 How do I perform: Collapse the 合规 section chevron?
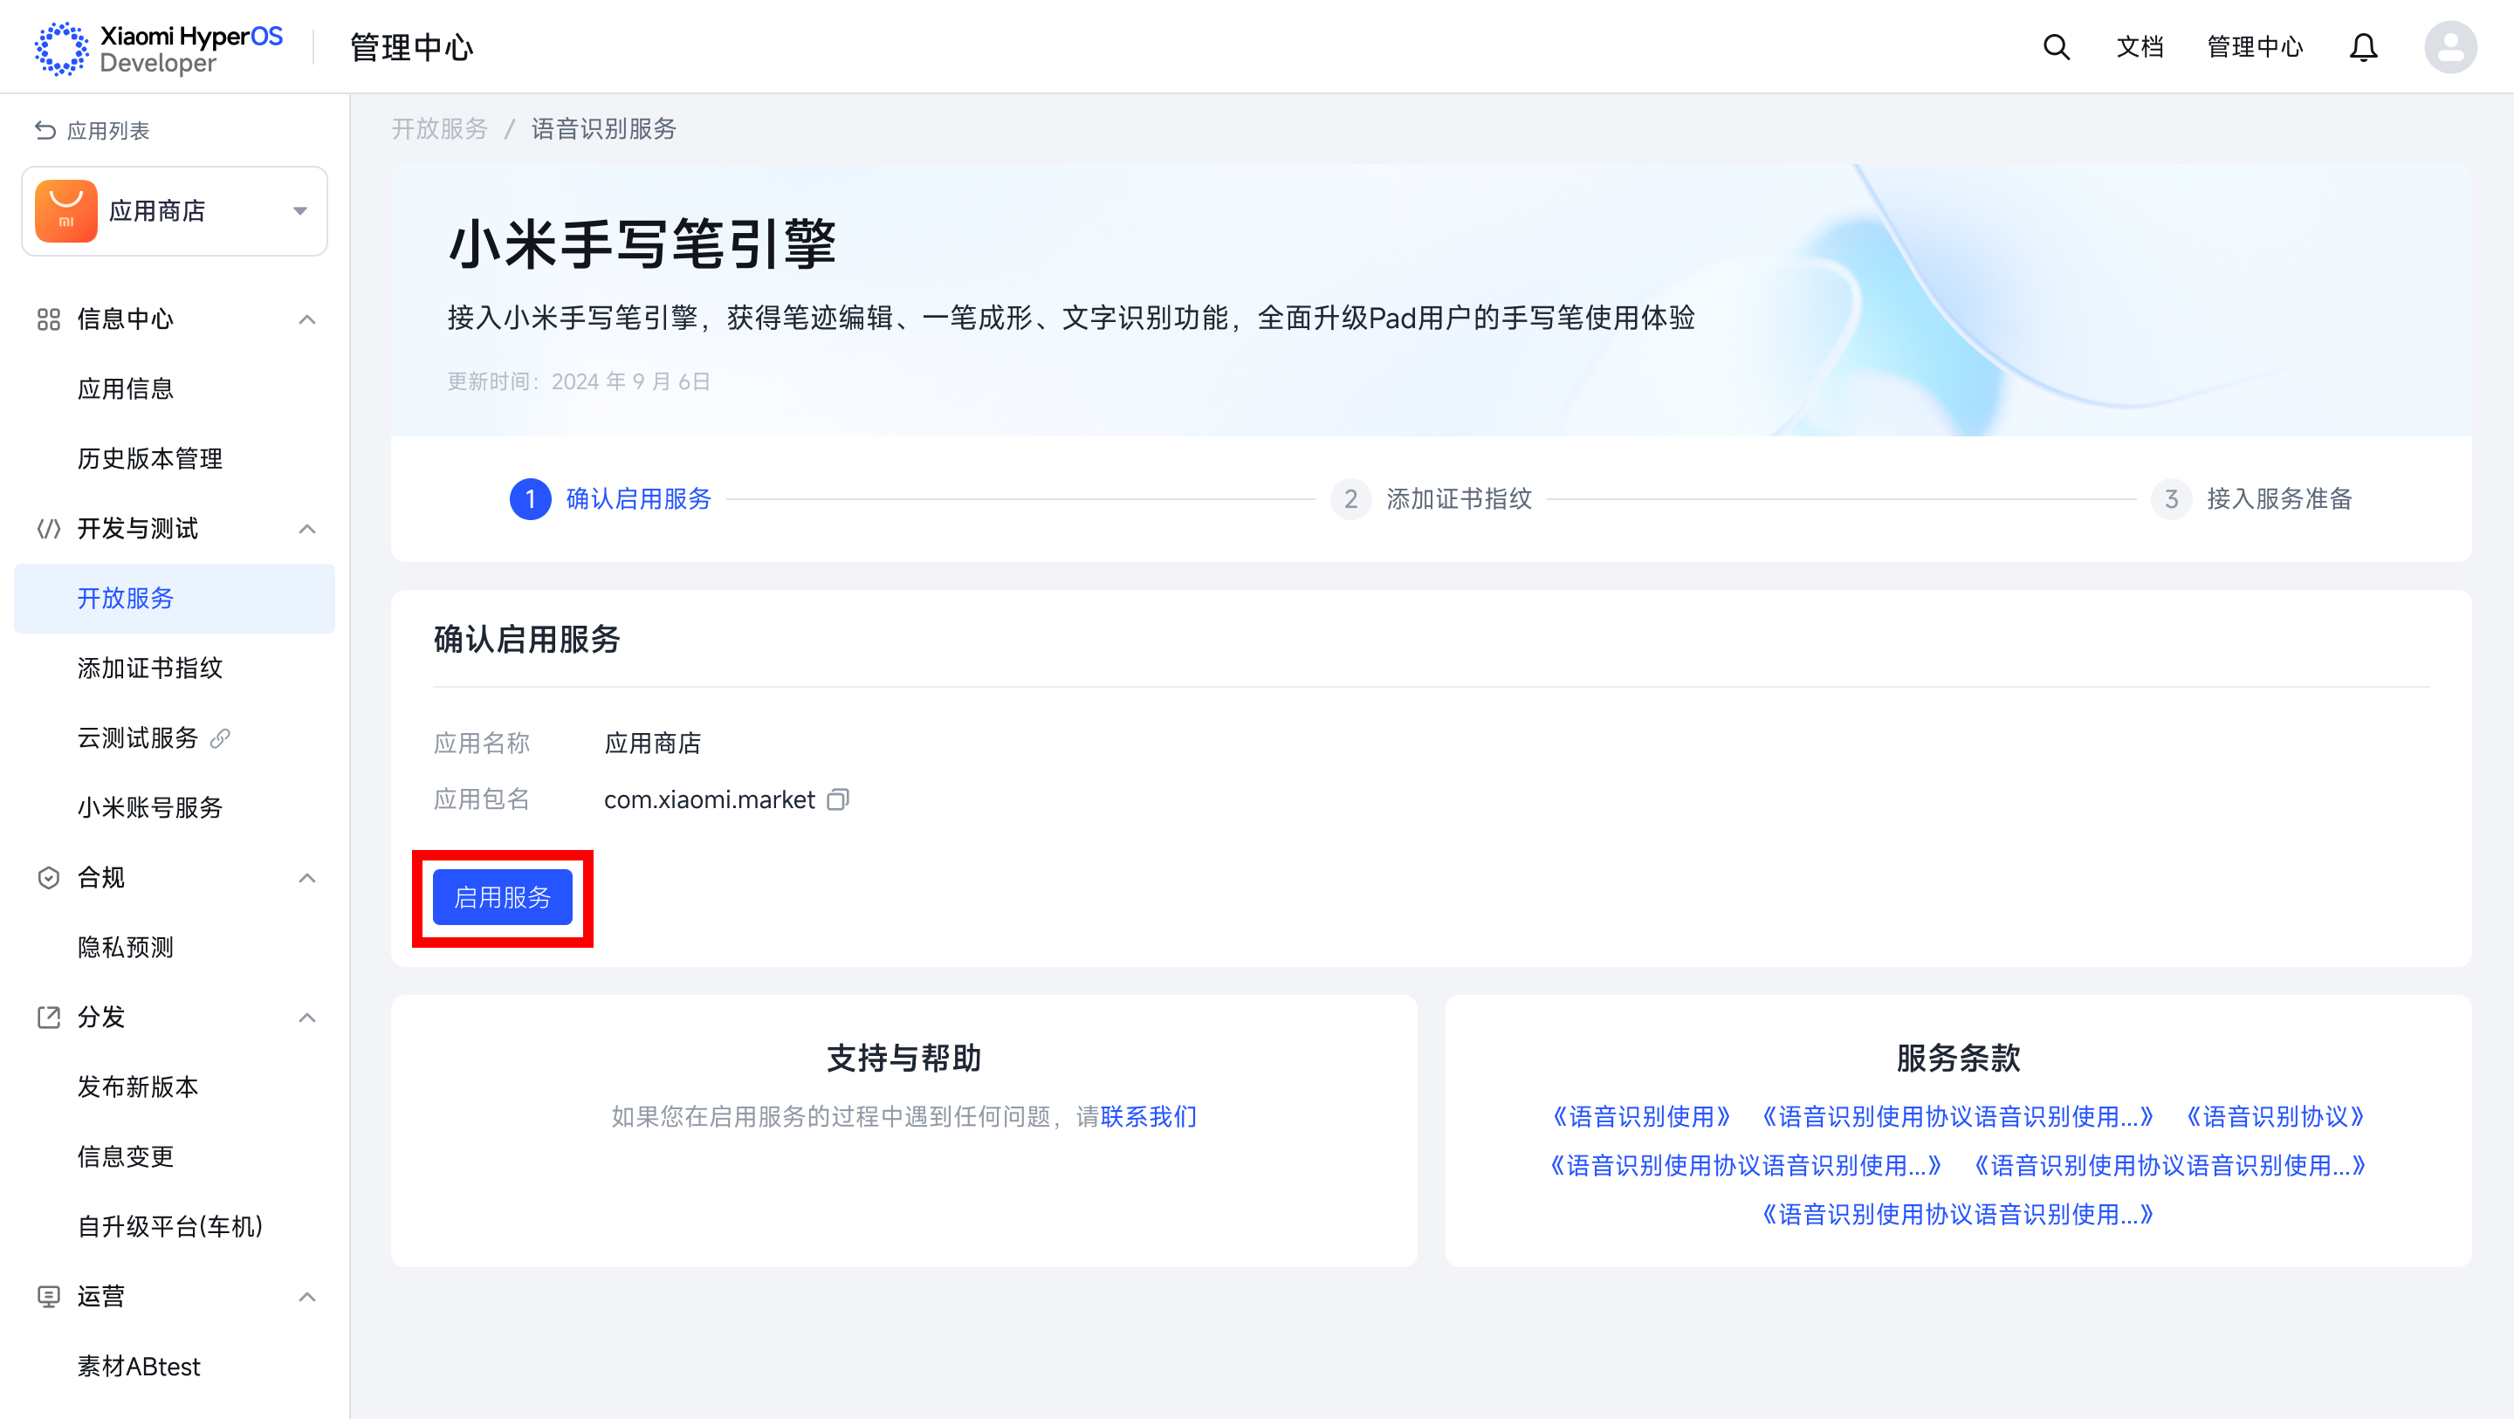(307, 877)
